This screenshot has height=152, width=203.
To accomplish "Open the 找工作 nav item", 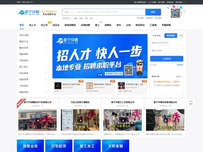I will [44, 25].
